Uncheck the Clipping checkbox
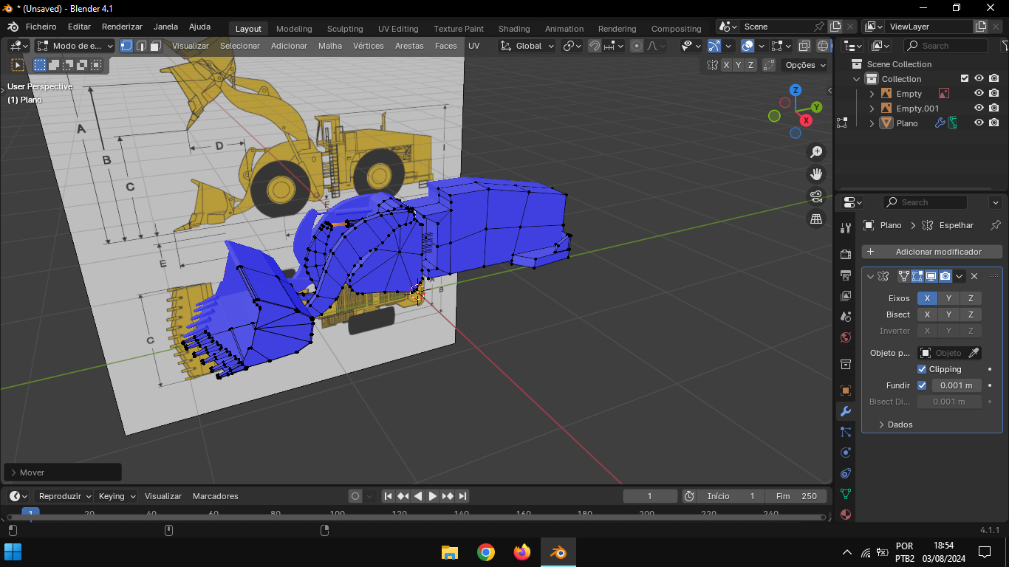This screenshot has width=1009, height=567. pos(922,369)
